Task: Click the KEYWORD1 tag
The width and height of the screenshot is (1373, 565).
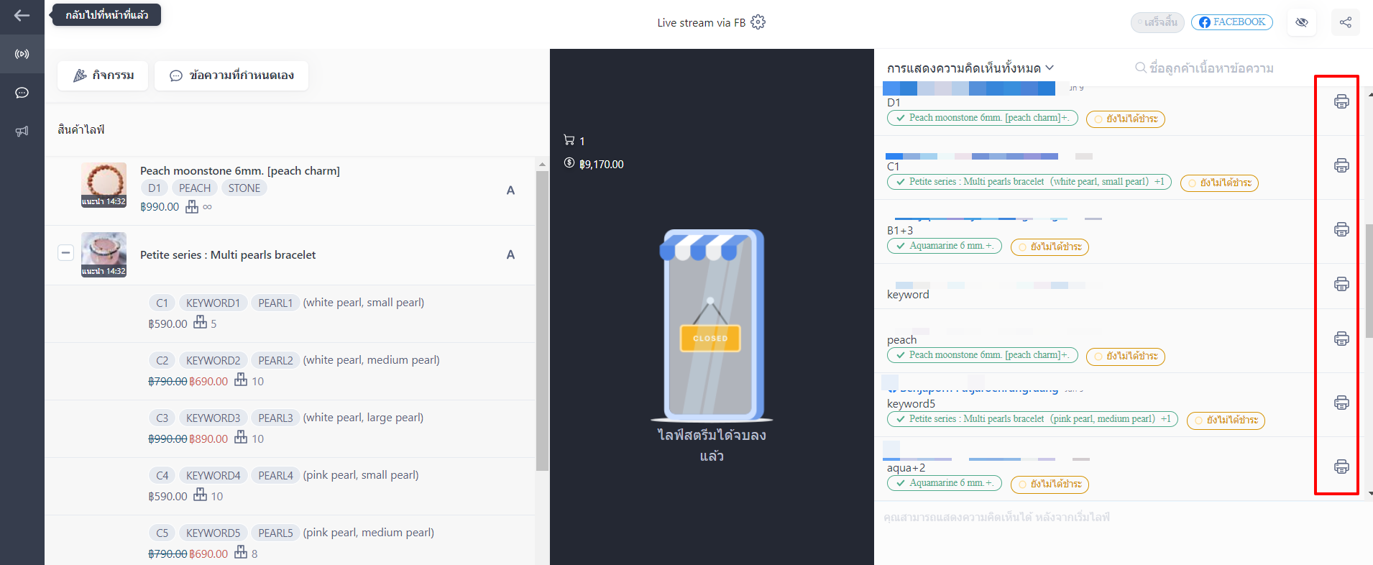Action: click(213, 303)
